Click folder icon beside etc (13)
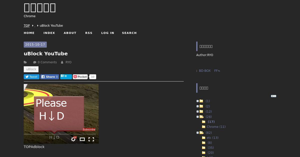The height and width of the screenshot is (157, 300). tap(203, 138)
